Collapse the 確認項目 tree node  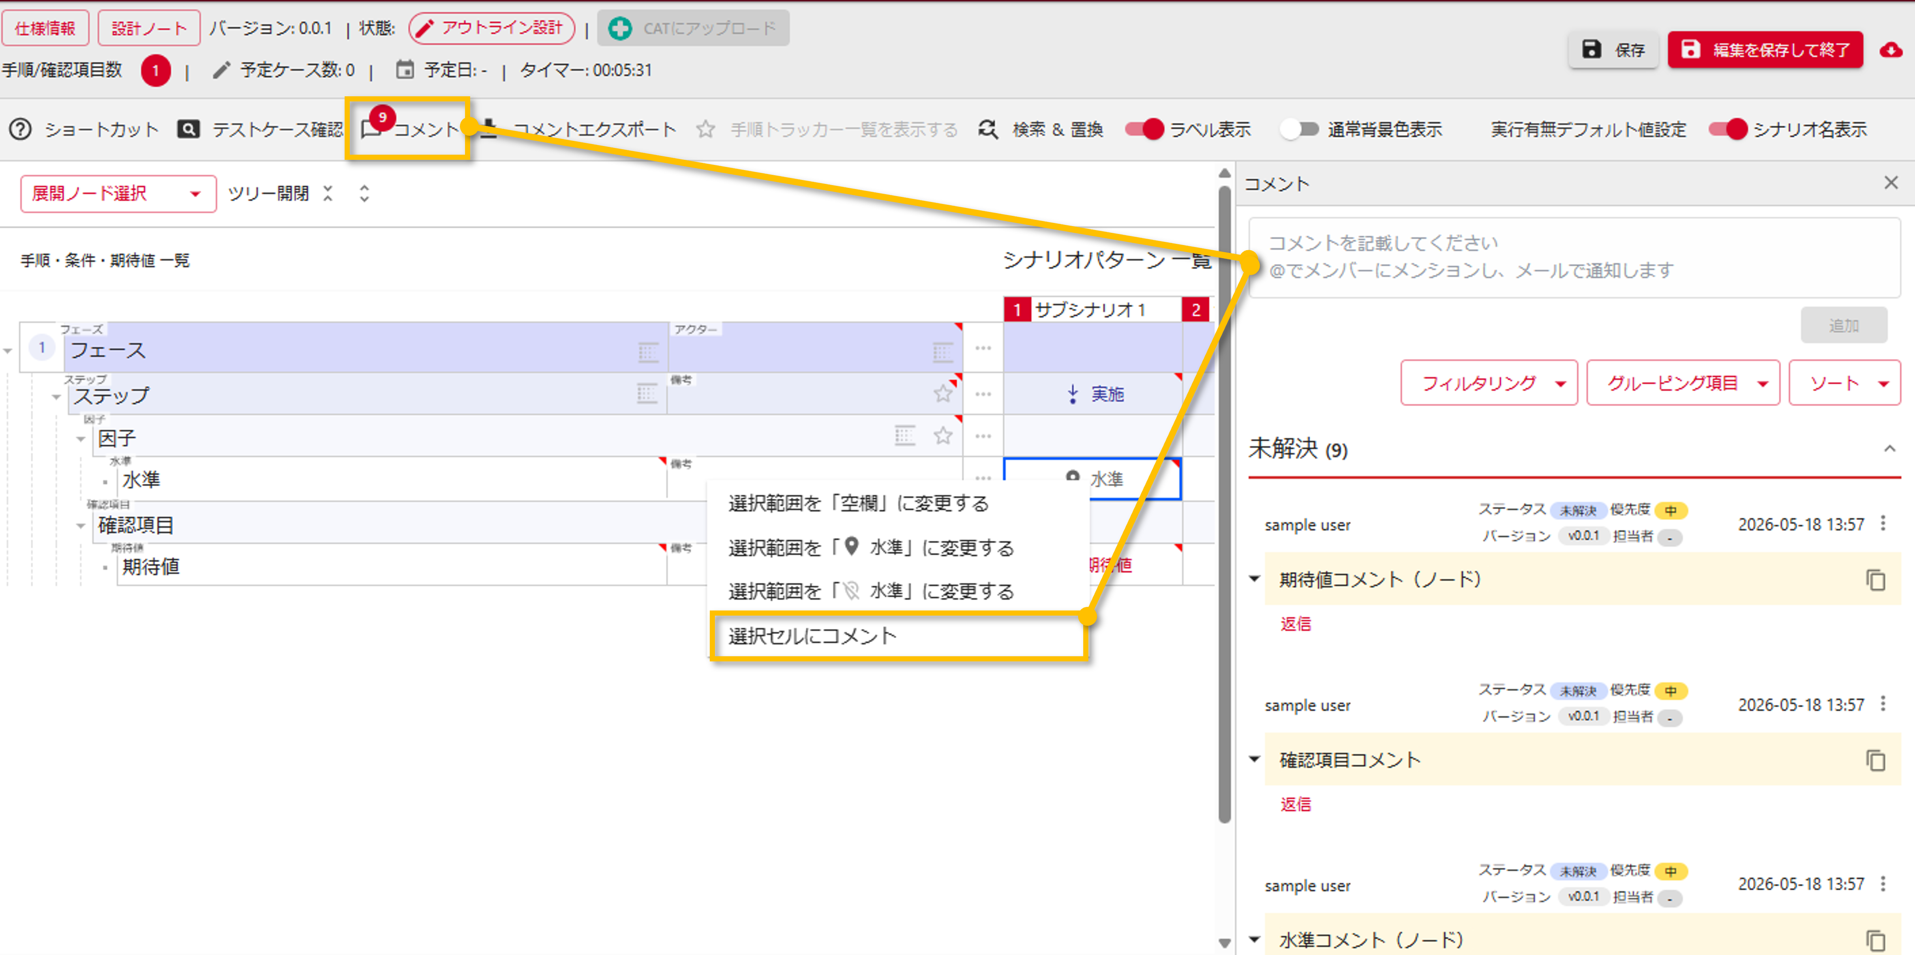click(81, 525)
